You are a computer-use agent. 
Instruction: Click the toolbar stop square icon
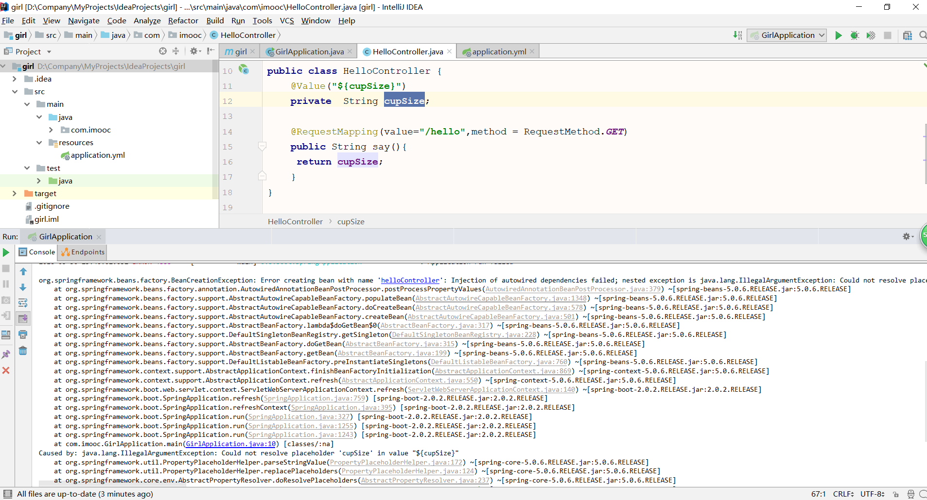click(888, 35)
